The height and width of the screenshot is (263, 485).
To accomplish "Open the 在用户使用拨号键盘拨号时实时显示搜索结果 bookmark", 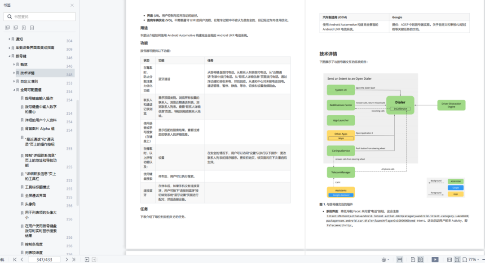I will [41, 231].
